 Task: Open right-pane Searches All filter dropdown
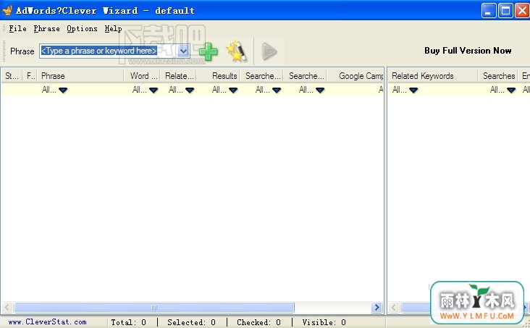pos(511,90)
